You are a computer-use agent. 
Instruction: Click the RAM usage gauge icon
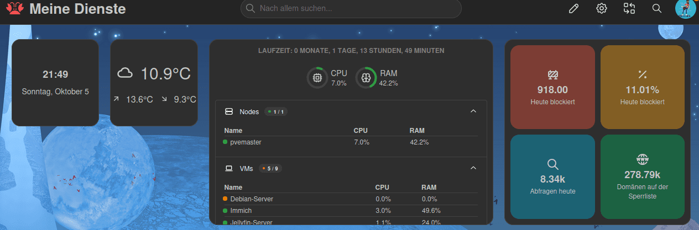click(x=366, y=78)
